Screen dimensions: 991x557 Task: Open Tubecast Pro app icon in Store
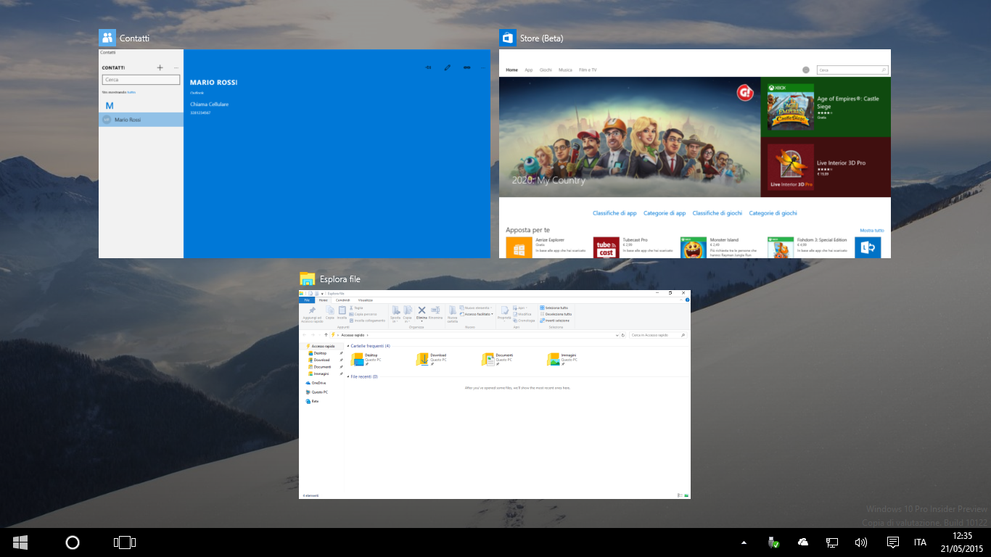[606, 247]
